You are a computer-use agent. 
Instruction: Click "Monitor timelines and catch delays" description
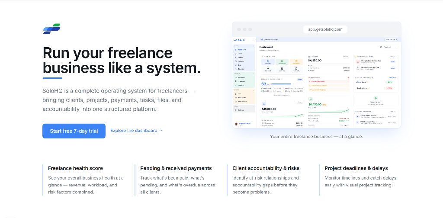point(360,182)
